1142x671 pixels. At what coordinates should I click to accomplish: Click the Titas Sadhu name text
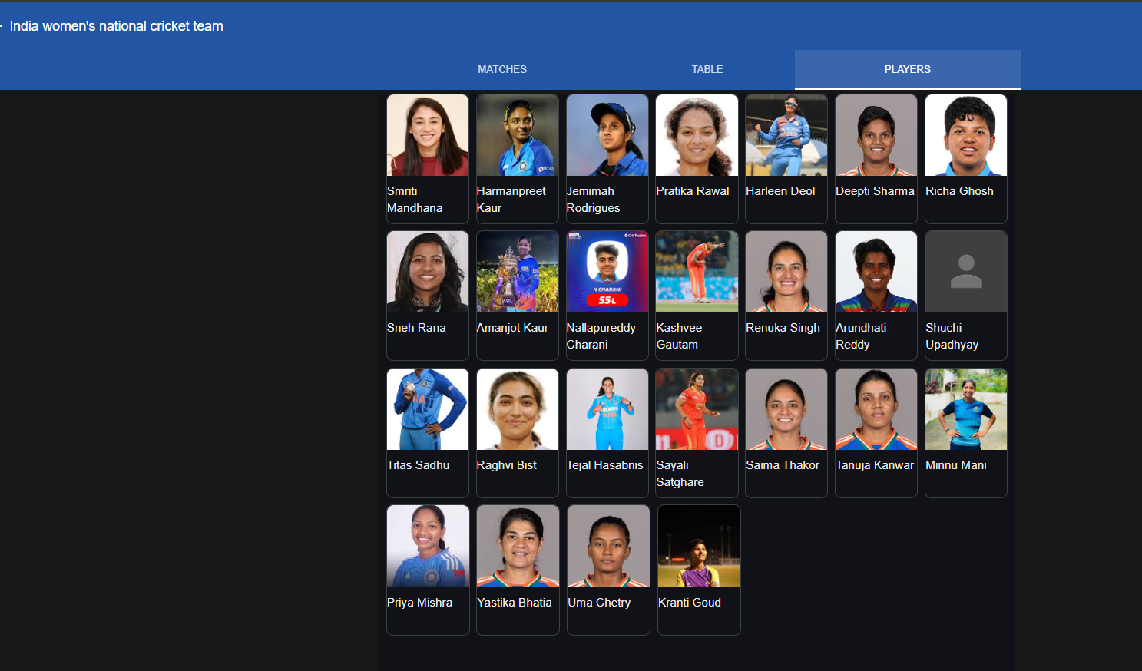click(418, 465)
